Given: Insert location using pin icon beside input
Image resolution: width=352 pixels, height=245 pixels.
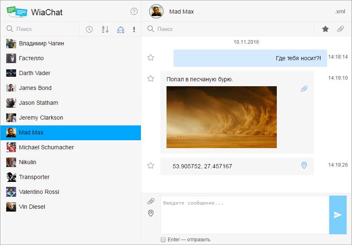Looking at the screenshot, I should point(151,213).
